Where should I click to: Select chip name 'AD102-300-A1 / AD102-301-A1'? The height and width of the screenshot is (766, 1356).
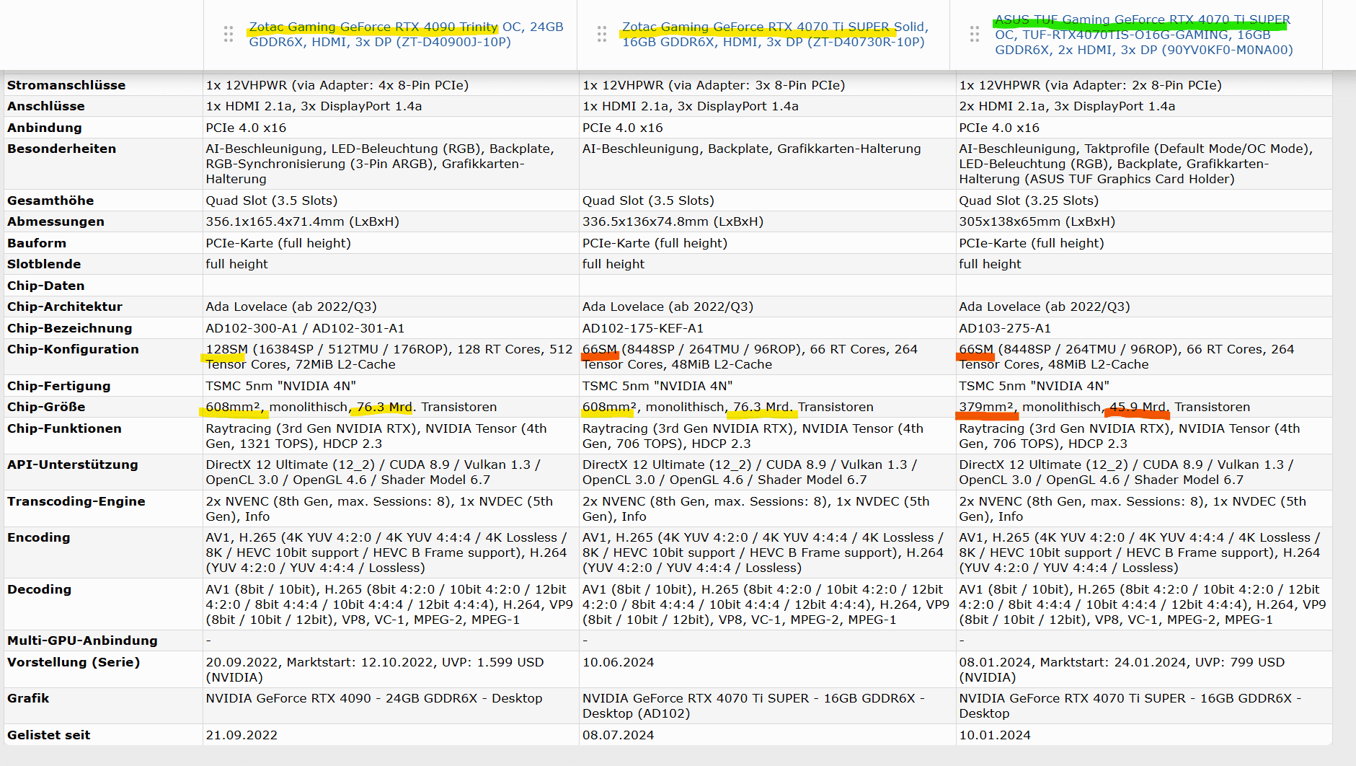(x=305, y=328)
